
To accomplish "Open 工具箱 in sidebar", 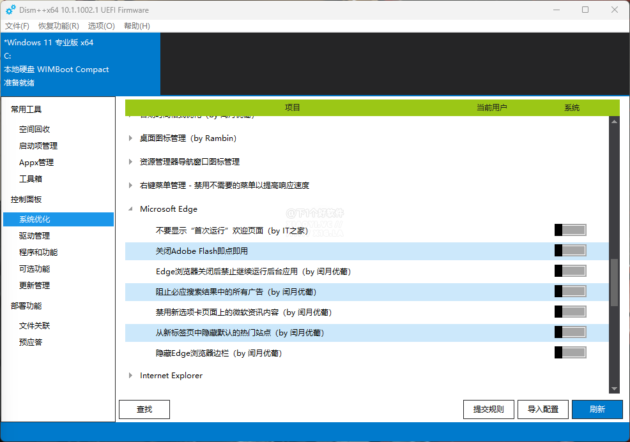I will click(x=31, y=179).
